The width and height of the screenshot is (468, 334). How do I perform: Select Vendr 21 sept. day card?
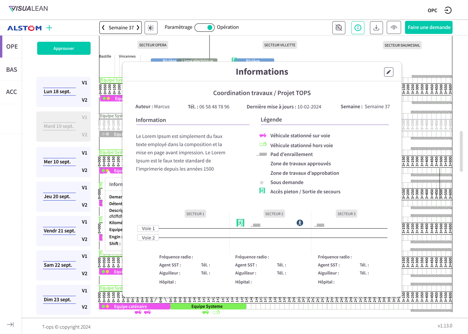point(64,231)
